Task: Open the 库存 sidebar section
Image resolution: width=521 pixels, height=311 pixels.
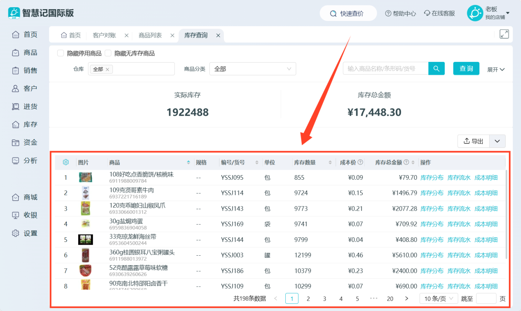Action: (25, 124)
